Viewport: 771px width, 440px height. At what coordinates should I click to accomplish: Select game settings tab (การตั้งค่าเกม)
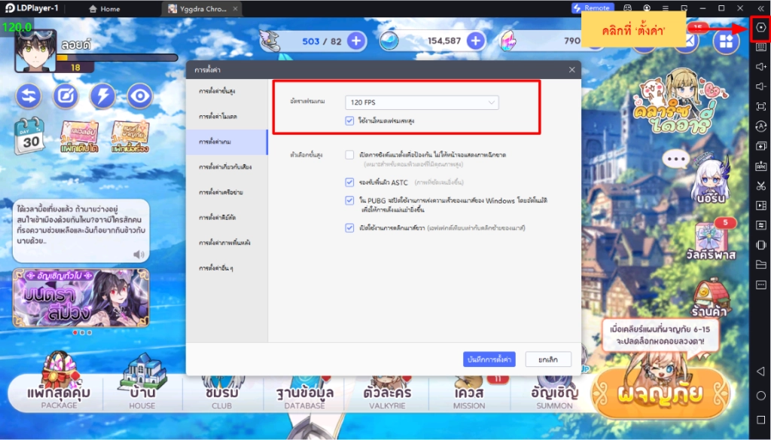pos(227,142)
